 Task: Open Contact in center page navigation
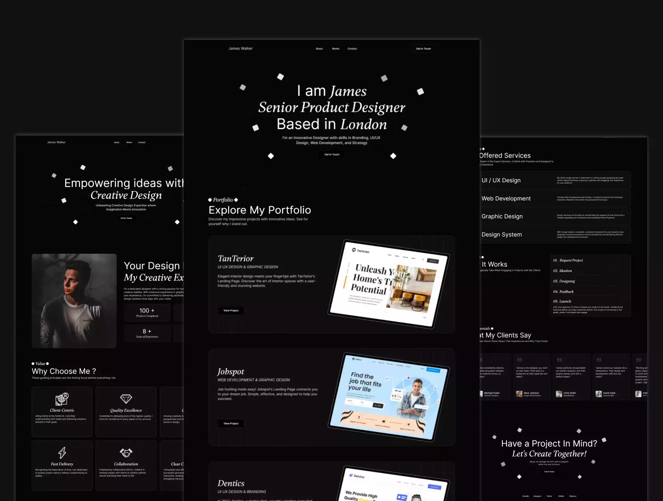point(352,49)
